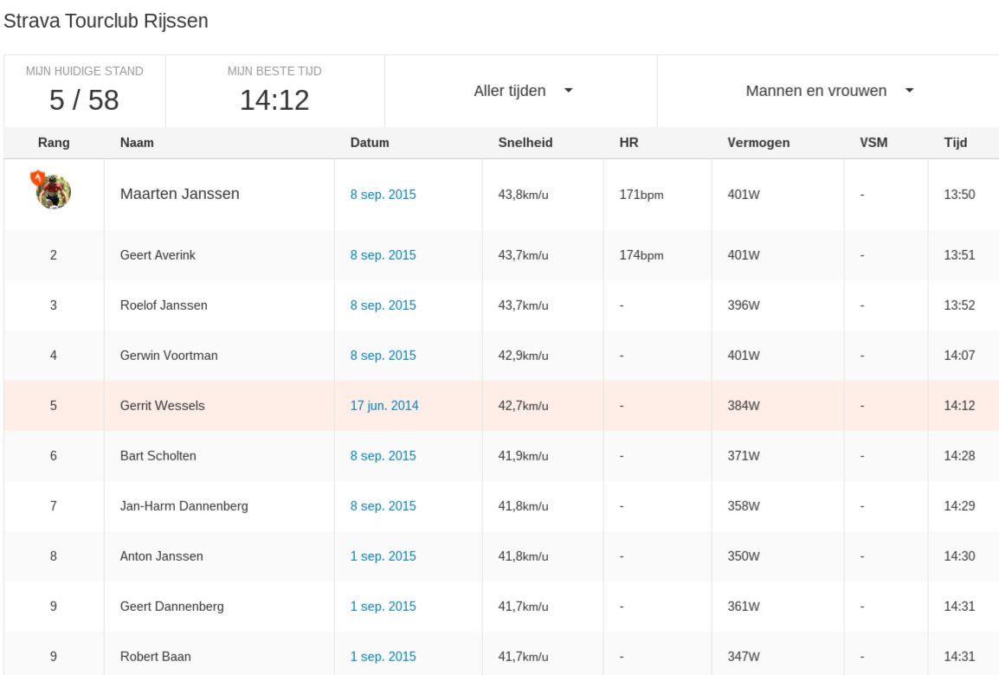
Task: Select the name Maarten Janssen
Action: [179, 195]
